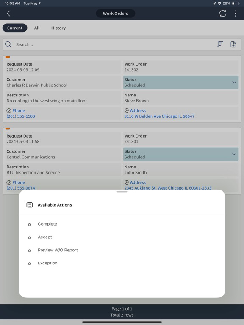Tap the battery indicator in status bar

[236, 3]
